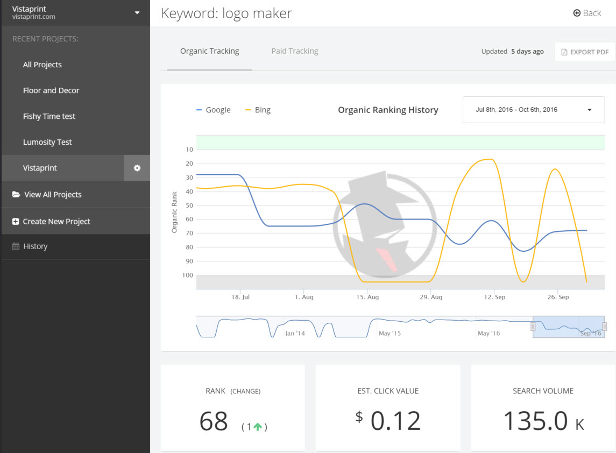The width and height of the screenshot is (616, 453).
Task: Click the rank value 68
Action: 214,421
